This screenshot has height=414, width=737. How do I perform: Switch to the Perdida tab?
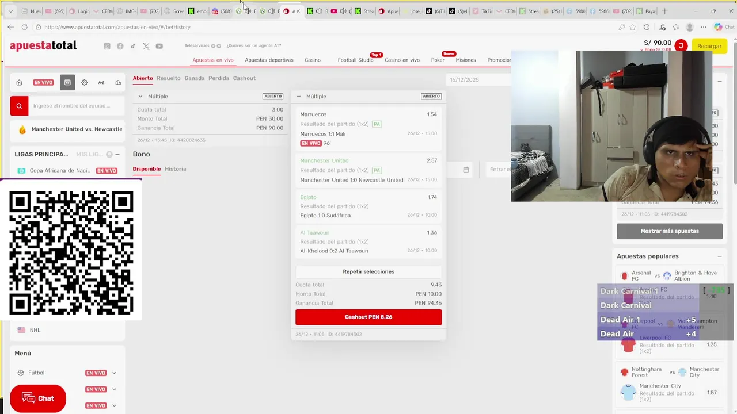219,78
